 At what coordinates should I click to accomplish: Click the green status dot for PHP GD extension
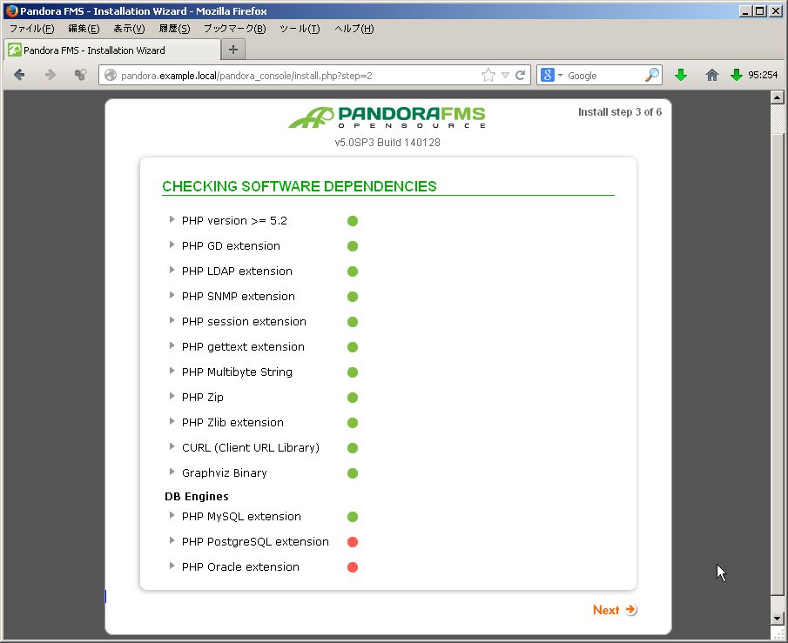pos(353,246)
